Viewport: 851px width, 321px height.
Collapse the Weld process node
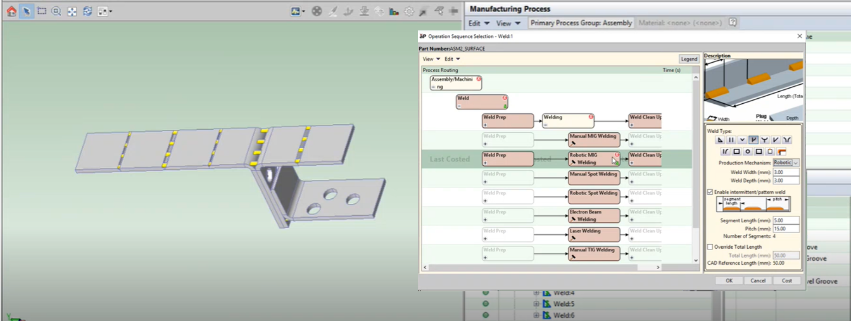460,106
